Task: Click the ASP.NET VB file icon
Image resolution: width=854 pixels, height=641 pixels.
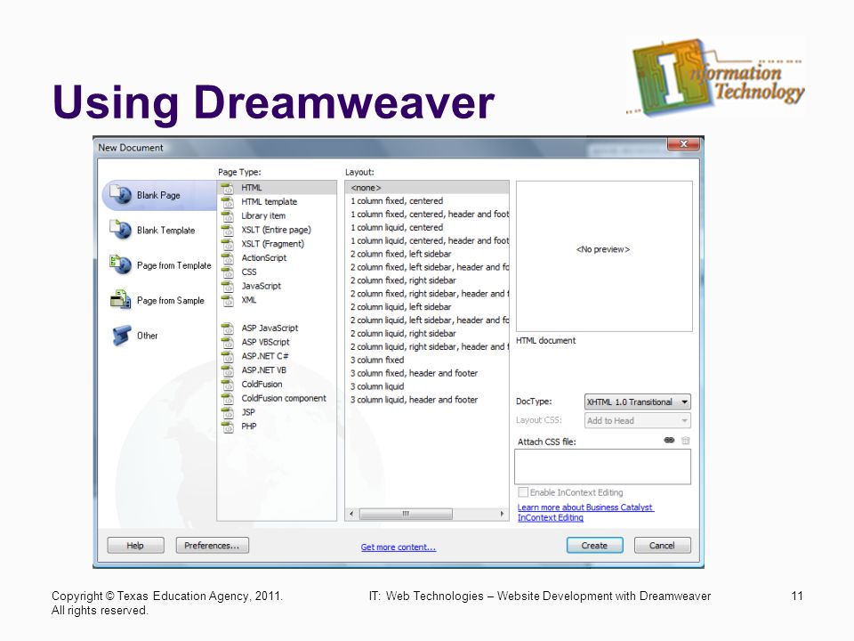Action: [228, 370]
